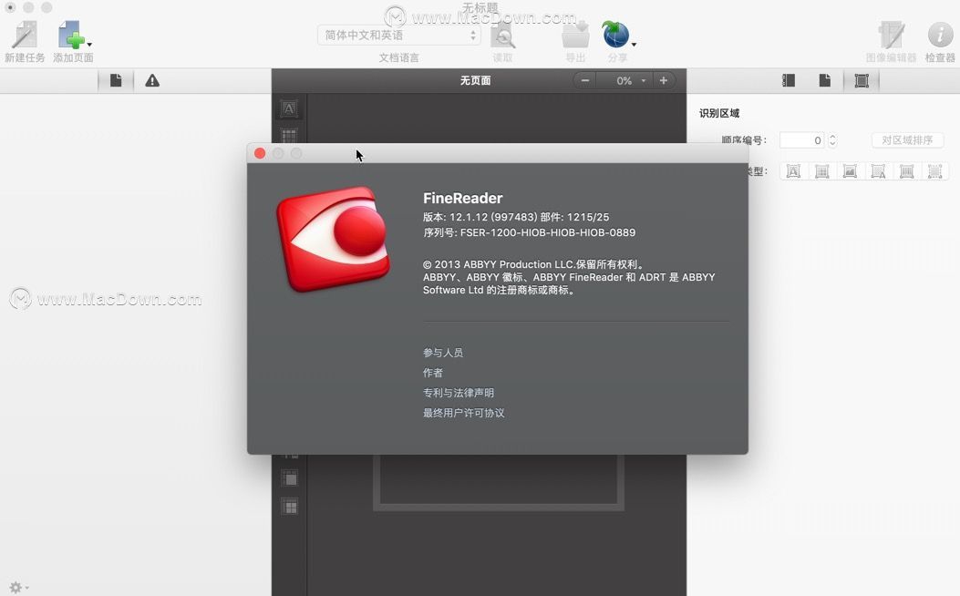Viewport: 960px width, 596px height.
Task: Click the 新建任务 (New Task) wand icon
Action: click(x=25, y=35)
